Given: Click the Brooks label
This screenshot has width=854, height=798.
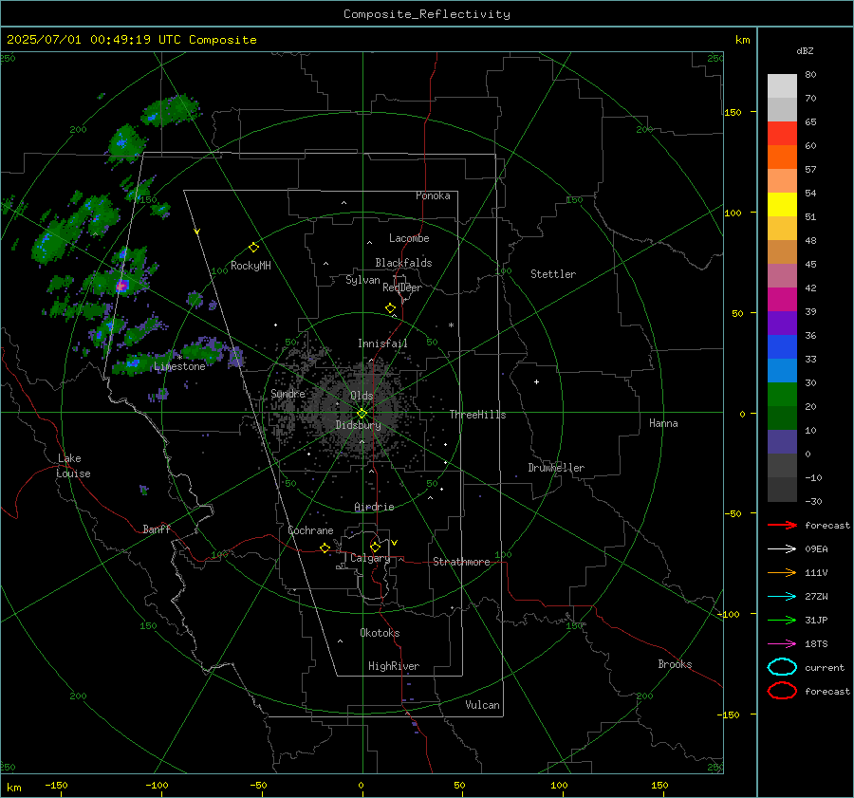Looking at the screenshot, I should [675, 664].
